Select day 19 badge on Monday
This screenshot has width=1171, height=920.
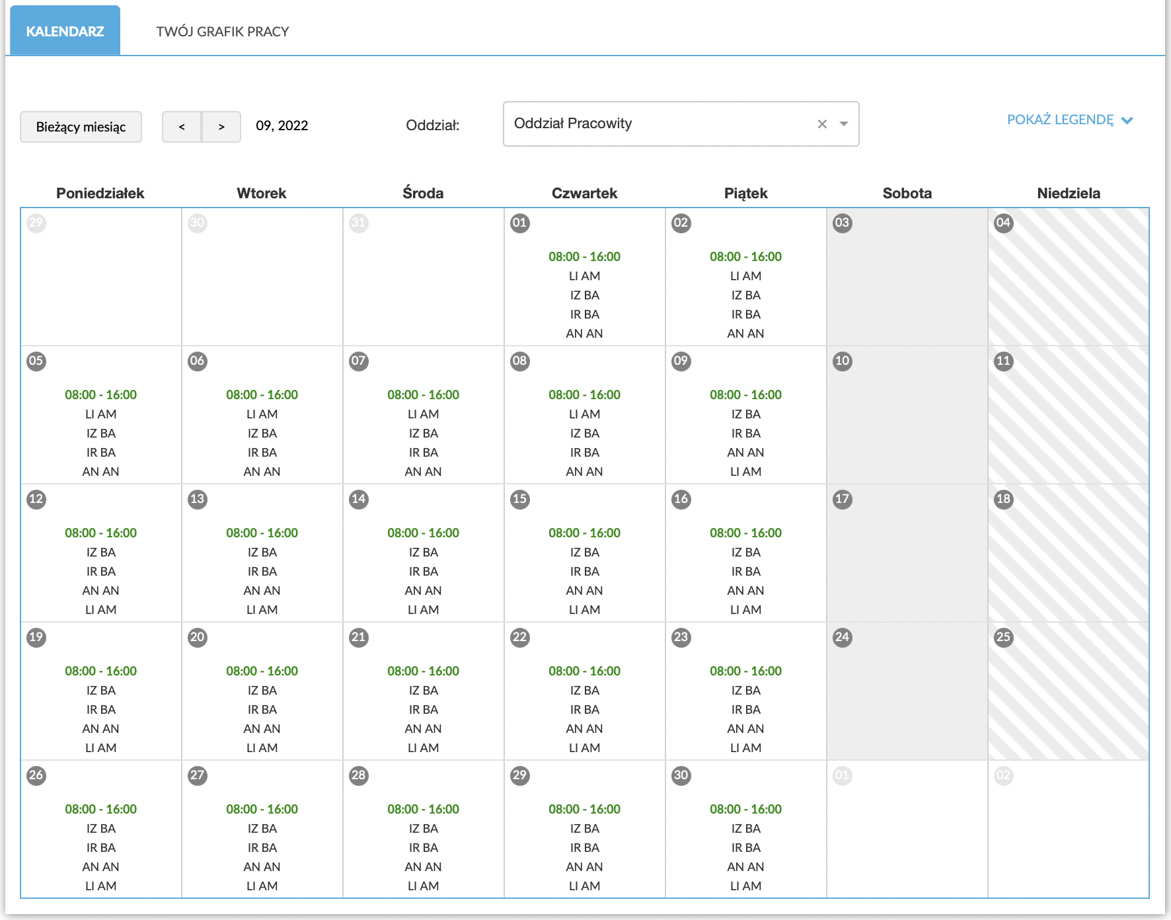36,637
